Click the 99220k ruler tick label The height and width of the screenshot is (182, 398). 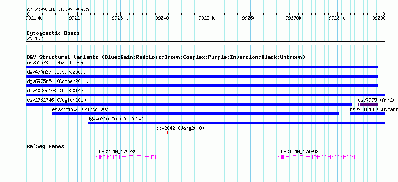point(77,18)
